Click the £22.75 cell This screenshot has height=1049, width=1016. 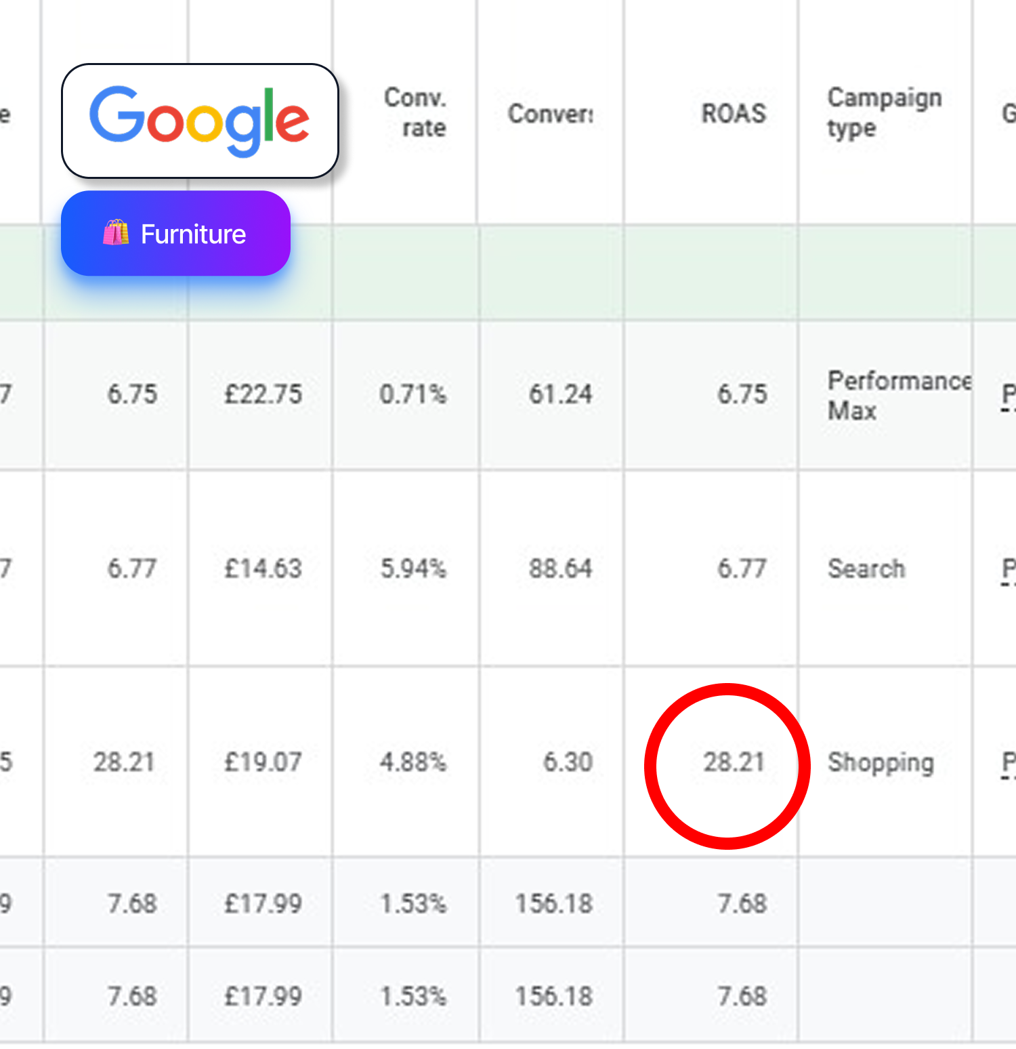point(263,394)
